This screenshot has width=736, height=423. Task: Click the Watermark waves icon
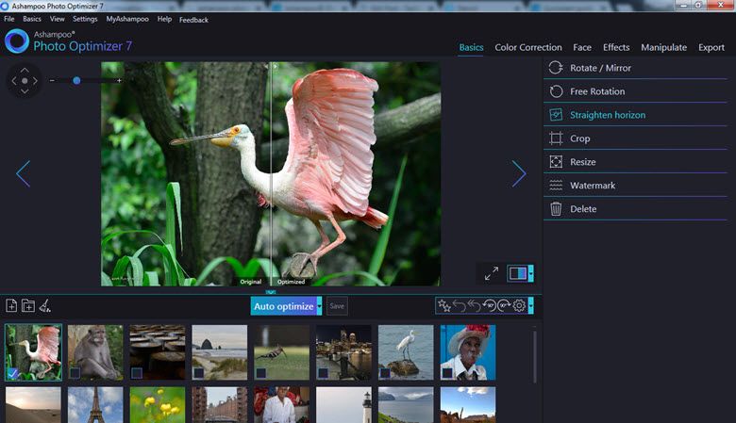pyautogui.click(x=556, y=185)
